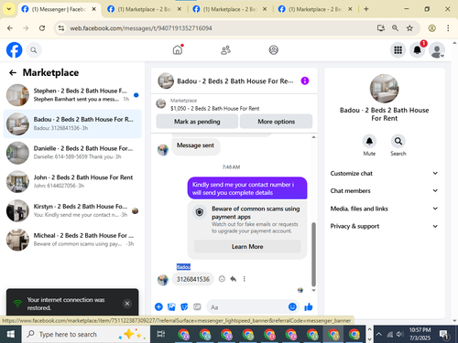Screen dimensions: 458x343
Task: Click the large Badou listing photo in details
Action: (384, 89)
